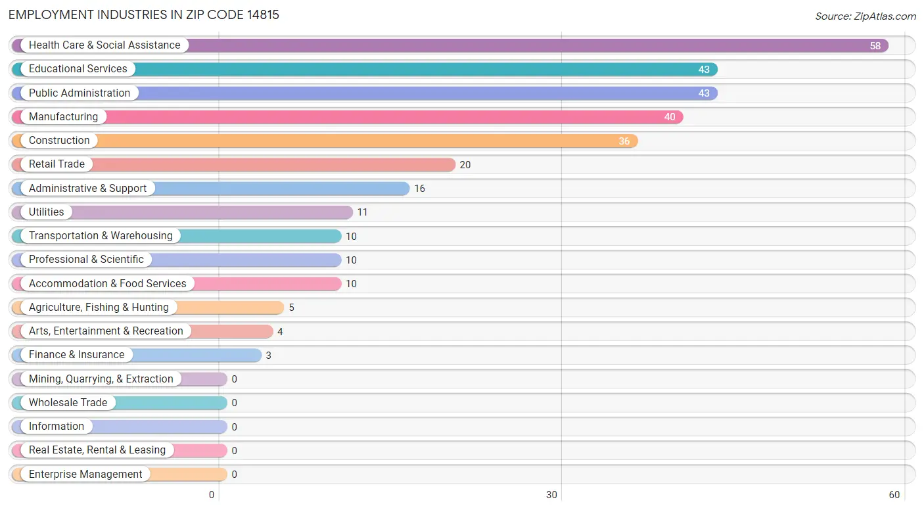The width and height of the screenshot is (924, 510).
Task: Click the value 40 on Manufacturing bar
Action: pos(670,117)
